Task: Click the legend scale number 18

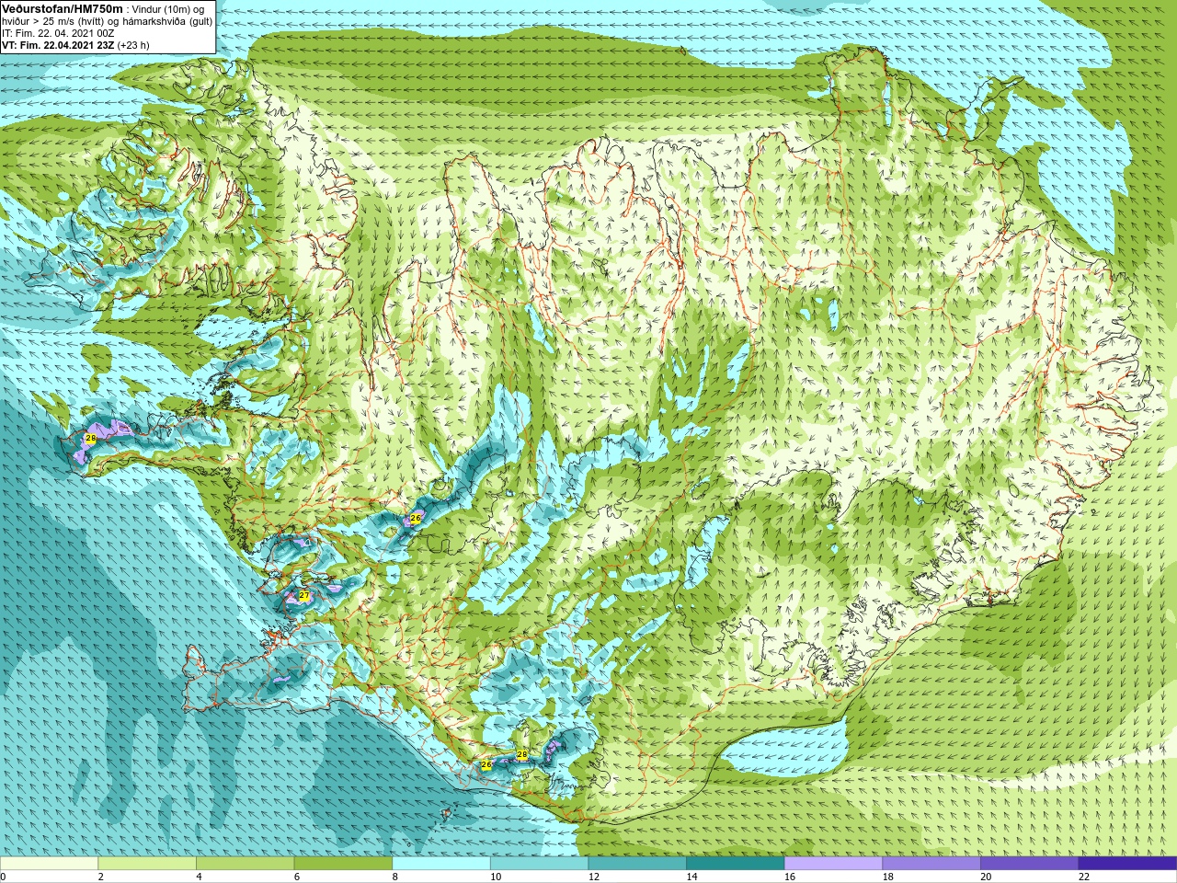Action: point(888,877)
